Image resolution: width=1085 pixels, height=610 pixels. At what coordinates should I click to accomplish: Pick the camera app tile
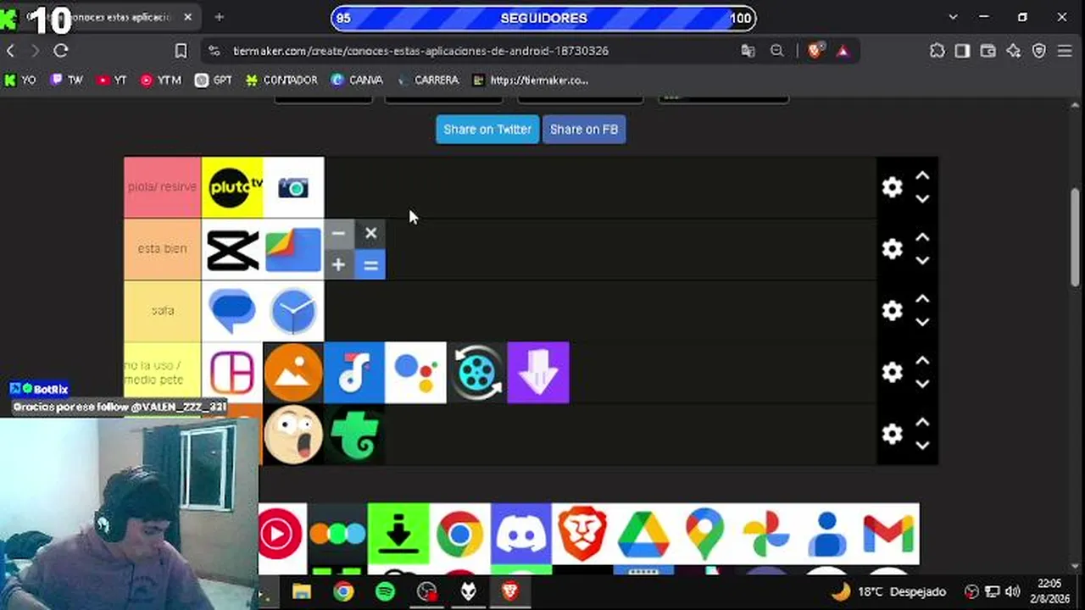coord(293,187)
